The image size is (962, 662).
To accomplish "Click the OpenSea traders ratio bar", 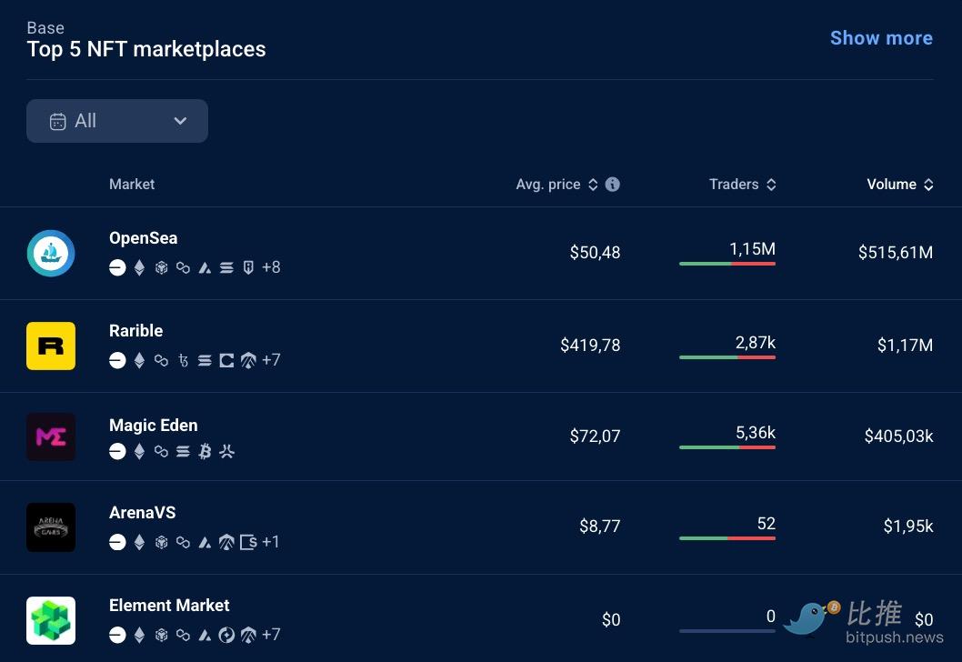I will [x=727, y=264].
